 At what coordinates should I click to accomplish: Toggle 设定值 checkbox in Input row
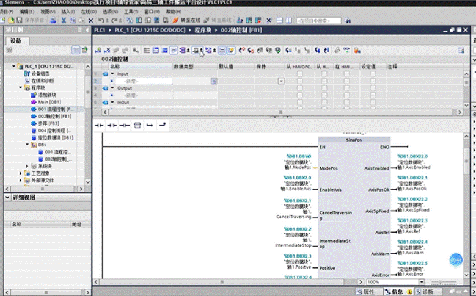(373, 74)
